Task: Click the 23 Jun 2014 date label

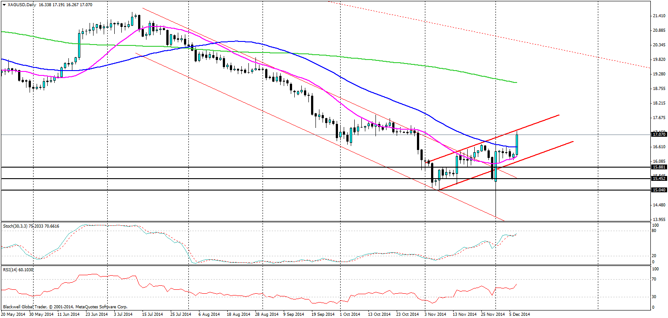Action: (97, 314)
